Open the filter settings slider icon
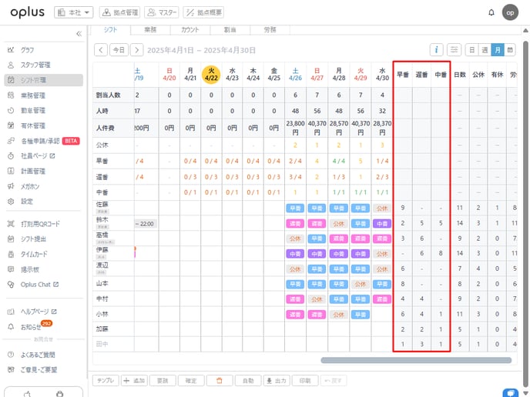The image size is (530, 397). (x=455, y=49)
